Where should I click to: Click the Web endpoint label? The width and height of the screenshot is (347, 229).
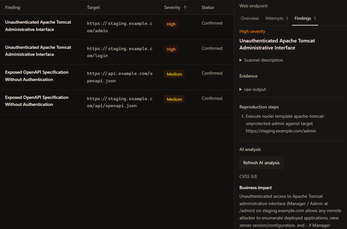[x=253, y=6]
